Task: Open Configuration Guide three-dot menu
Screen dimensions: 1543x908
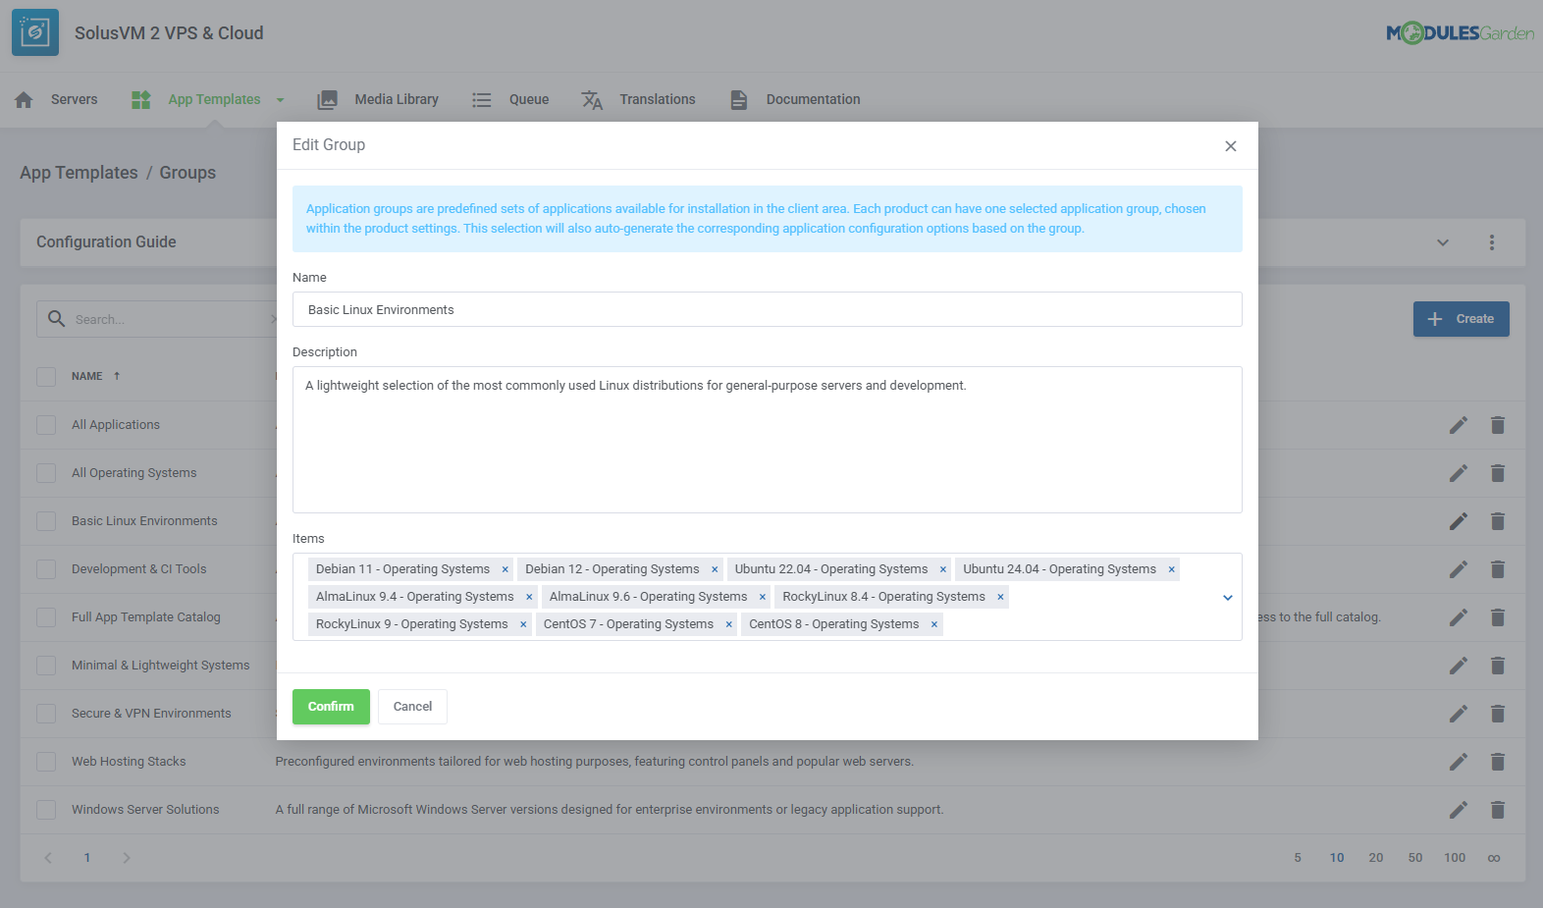Action: tap(1491, 242)
